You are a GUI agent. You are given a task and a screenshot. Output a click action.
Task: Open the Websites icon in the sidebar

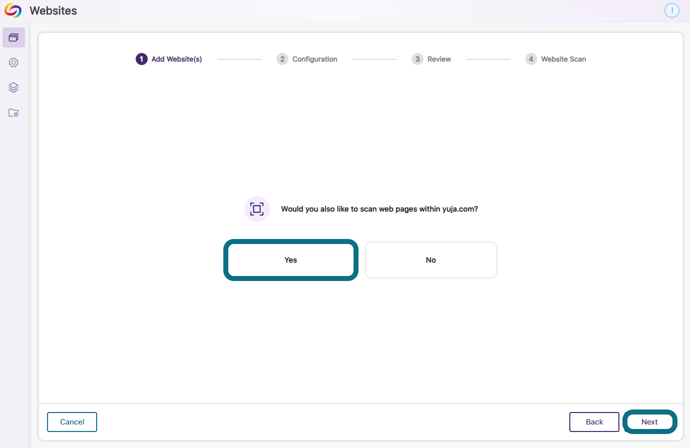[14, 37]
